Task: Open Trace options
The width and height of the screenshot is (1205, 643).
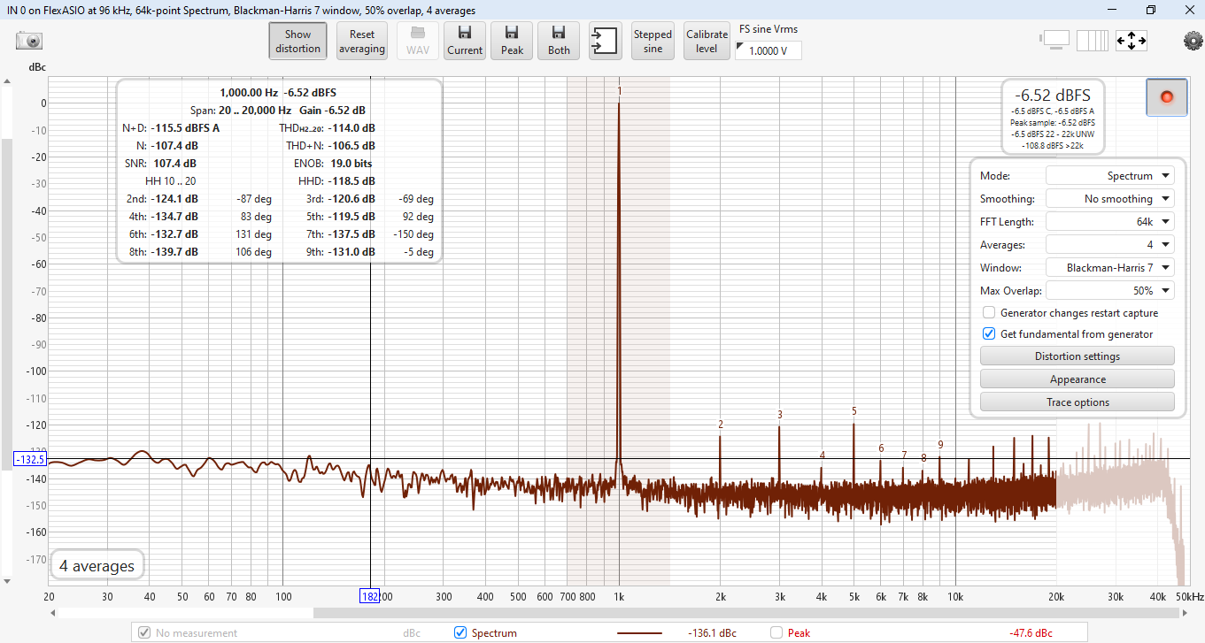Action: click(1077, 402)
